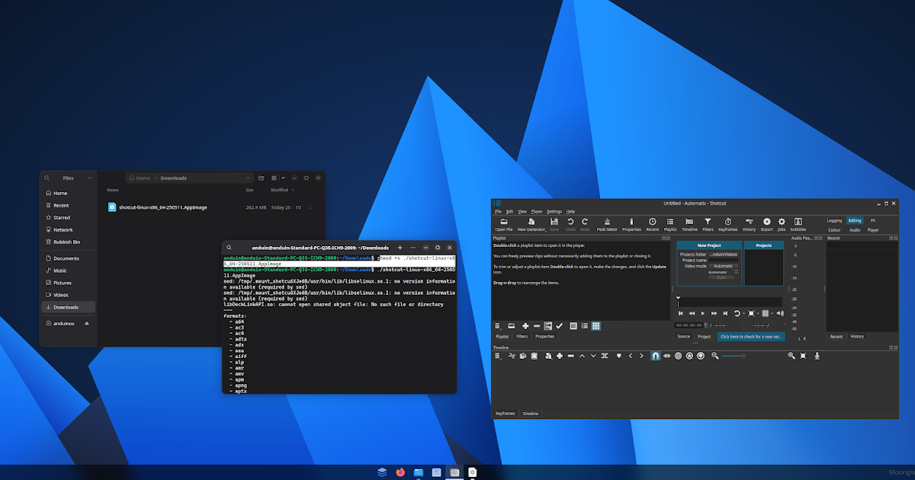Open the terminal three-dots menu
This screenshot has height=480, width=915.
pyautogui.click(x=413, y=248)
